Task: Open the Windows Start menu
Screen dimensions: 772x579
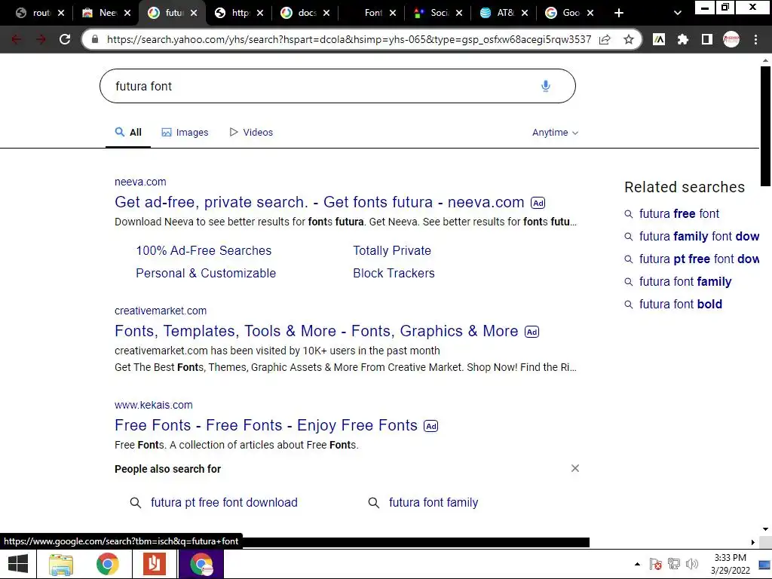Action: pyautogui.click(x=18, y=564)
